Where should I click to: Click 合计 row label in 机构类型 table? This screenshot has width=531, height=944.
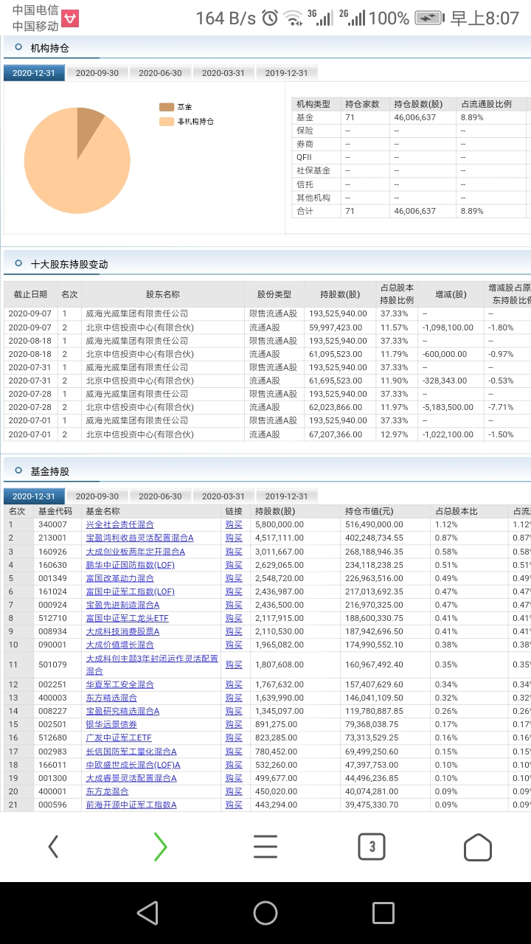305,211
